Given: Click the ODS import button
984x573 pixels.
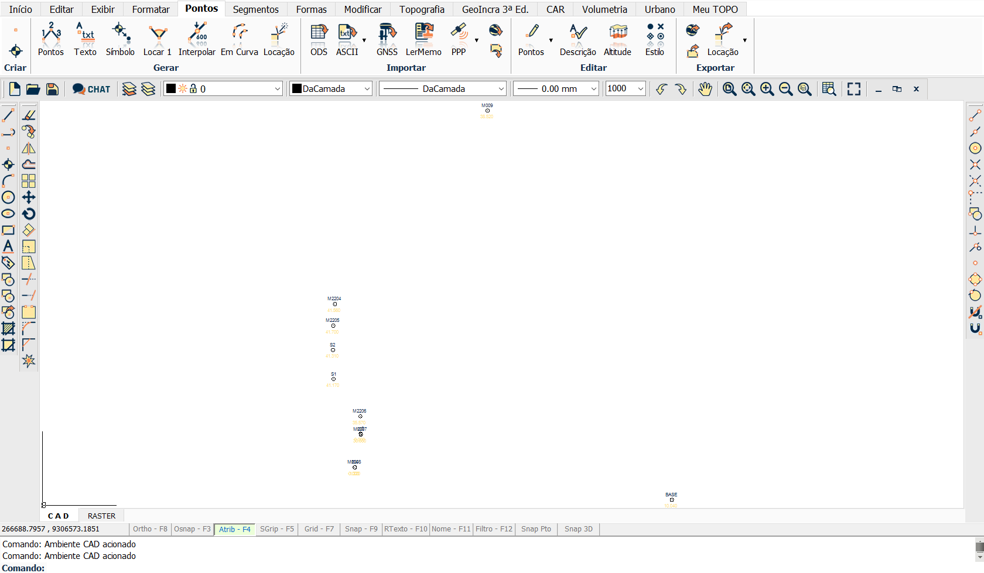Looking at the screenshot, I should click(x=319, y=39).
